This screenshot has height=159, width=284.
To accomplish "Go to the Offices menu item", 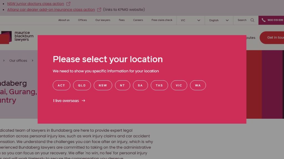I will coord(82,20).
